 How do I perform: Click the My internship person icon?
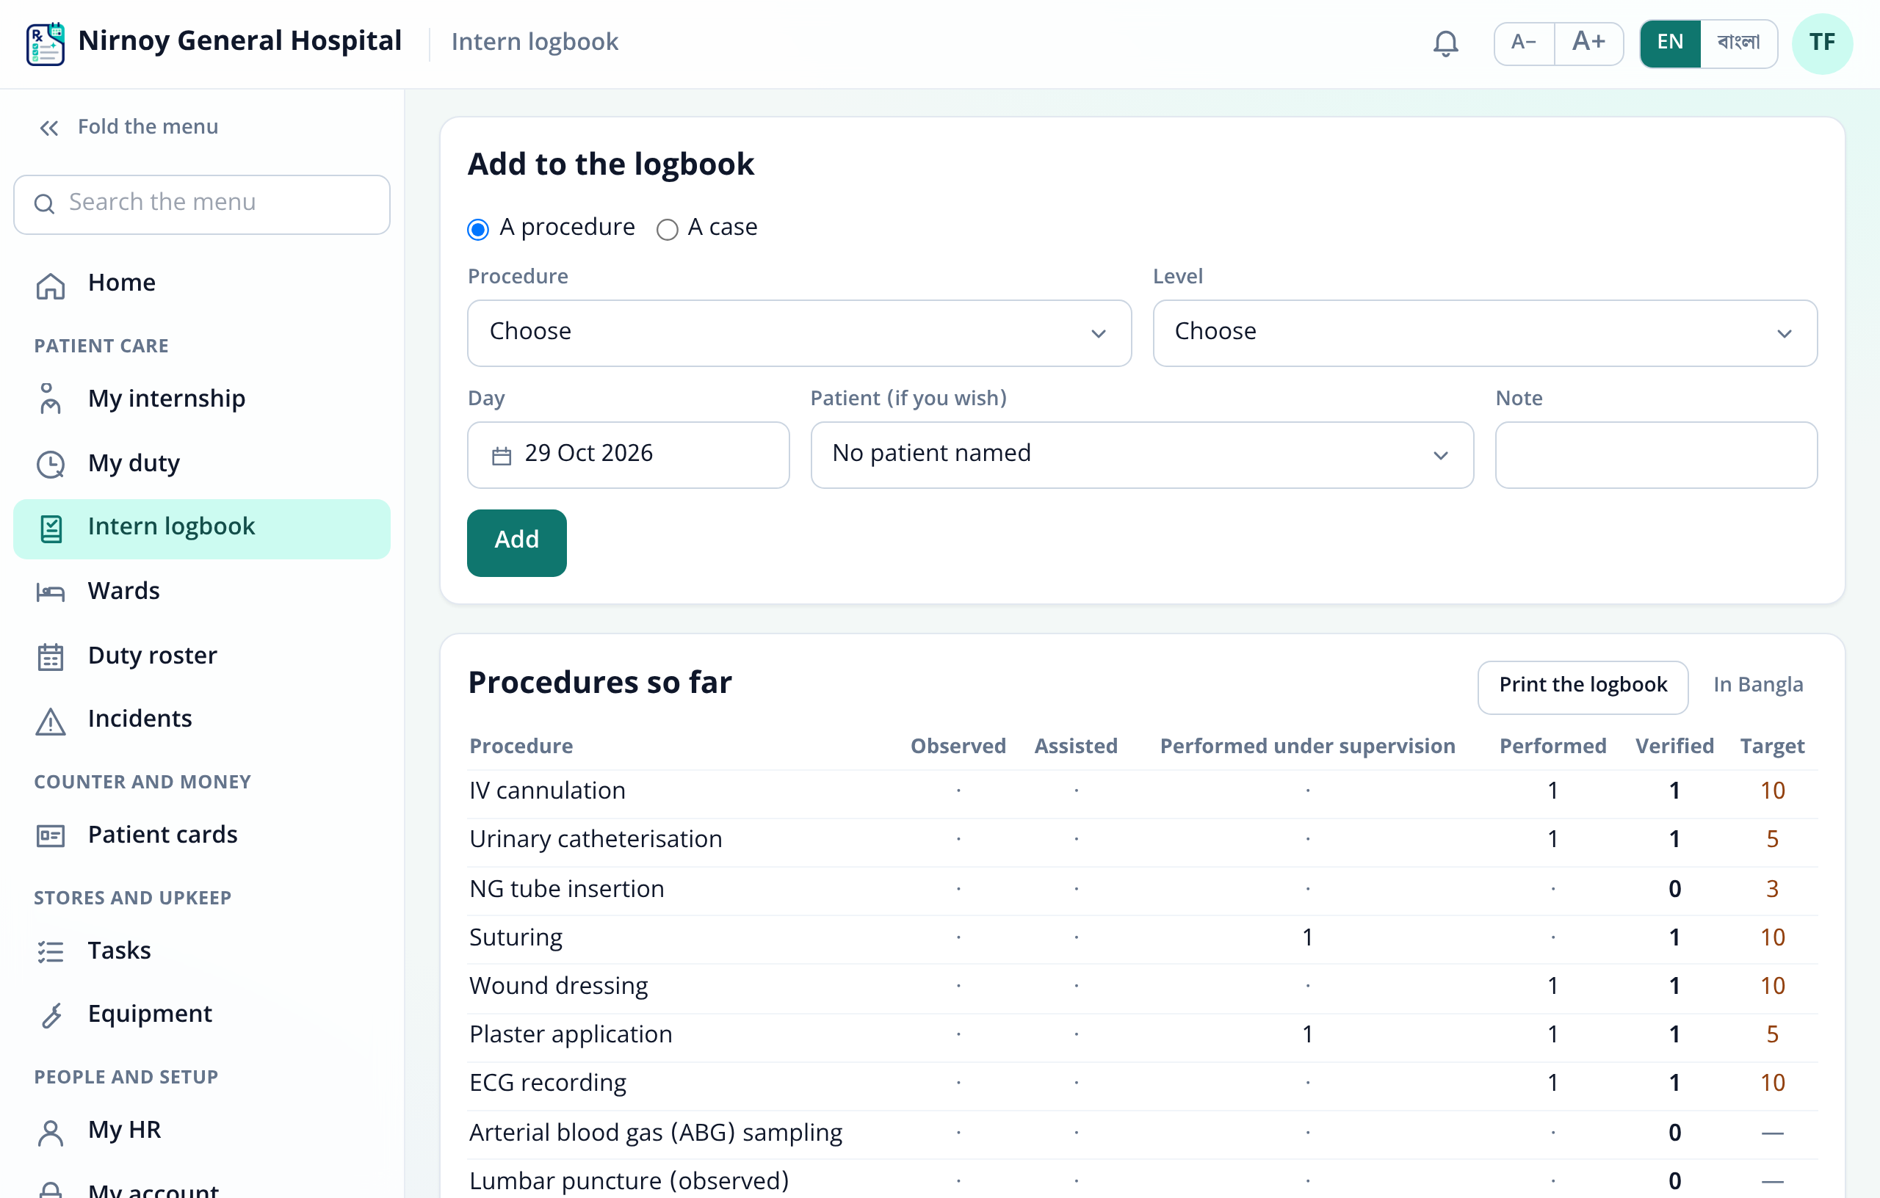coord(51,399)
